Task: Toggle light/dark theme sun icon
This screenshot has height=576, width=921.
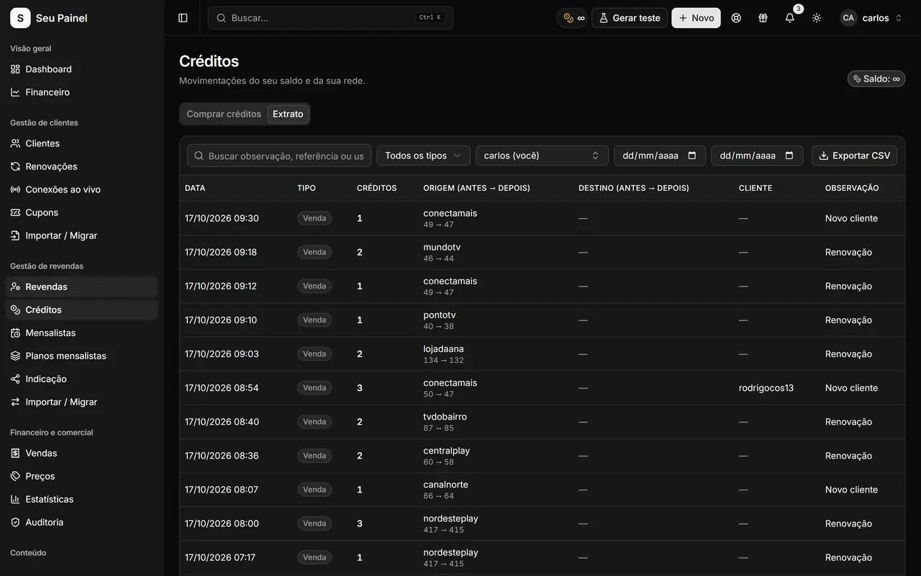Action: 817,18
